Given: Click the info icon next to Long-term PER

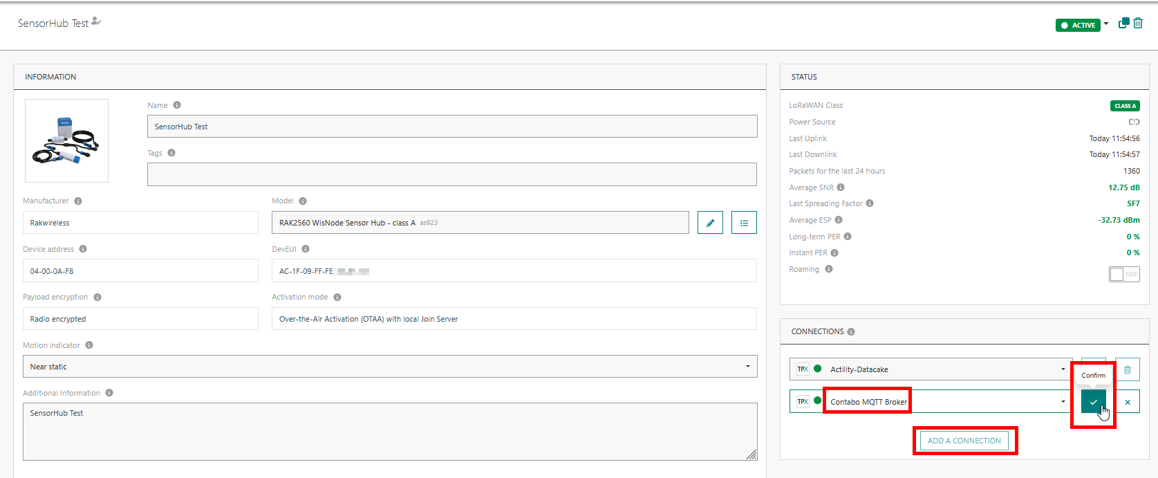Looking at the screenshot, I should pos(848,237).
